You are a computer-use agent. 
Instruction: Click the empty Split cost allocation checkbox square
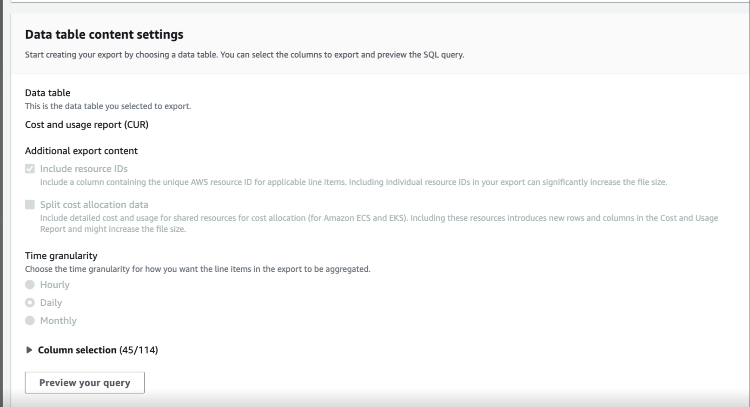coord(29,204)
